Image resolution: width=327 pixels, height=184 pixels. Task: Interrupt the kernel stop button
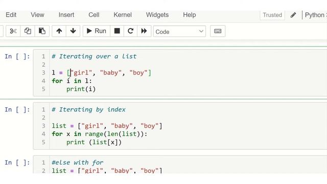pos(117,31)
